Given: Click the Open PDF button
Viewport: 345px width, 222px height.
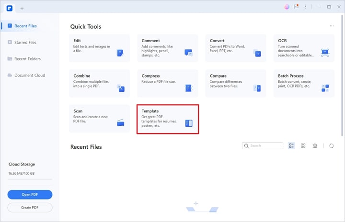Looking at the screenshot, I should pos(30,195).
